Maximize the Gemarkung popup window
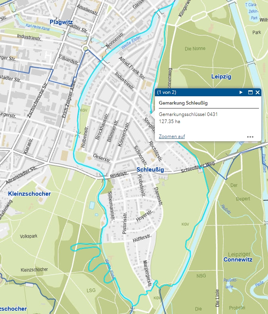This screenshot has height=314, width=268. (x=250, y=92)
